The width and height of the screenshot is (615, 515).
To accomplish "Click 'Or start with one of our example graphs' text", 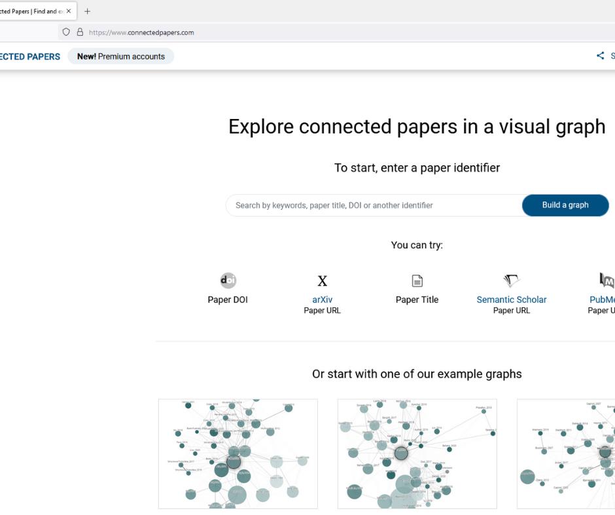I will (417, 374).
